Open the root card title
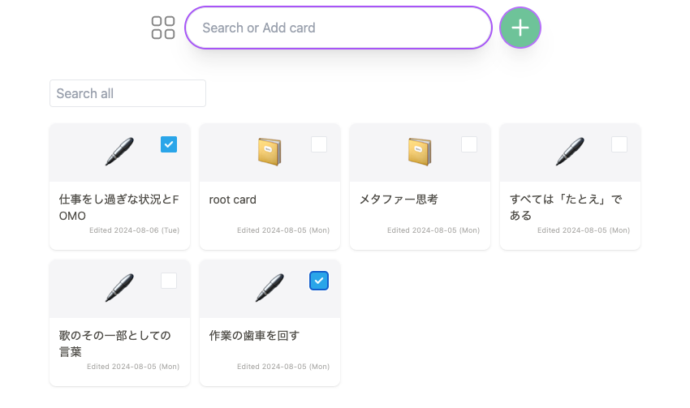This screenshot has height=408, width=690. point(232,200)
